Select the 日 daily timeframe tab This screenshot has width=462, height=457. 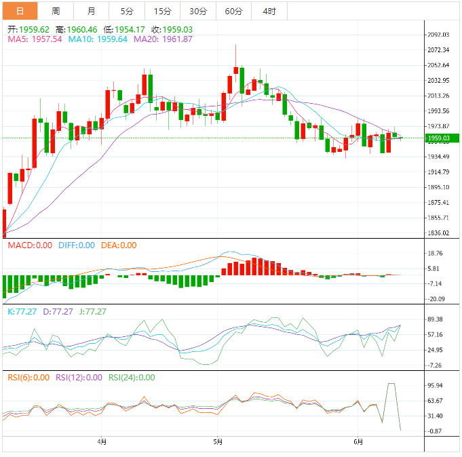[20, 12]
